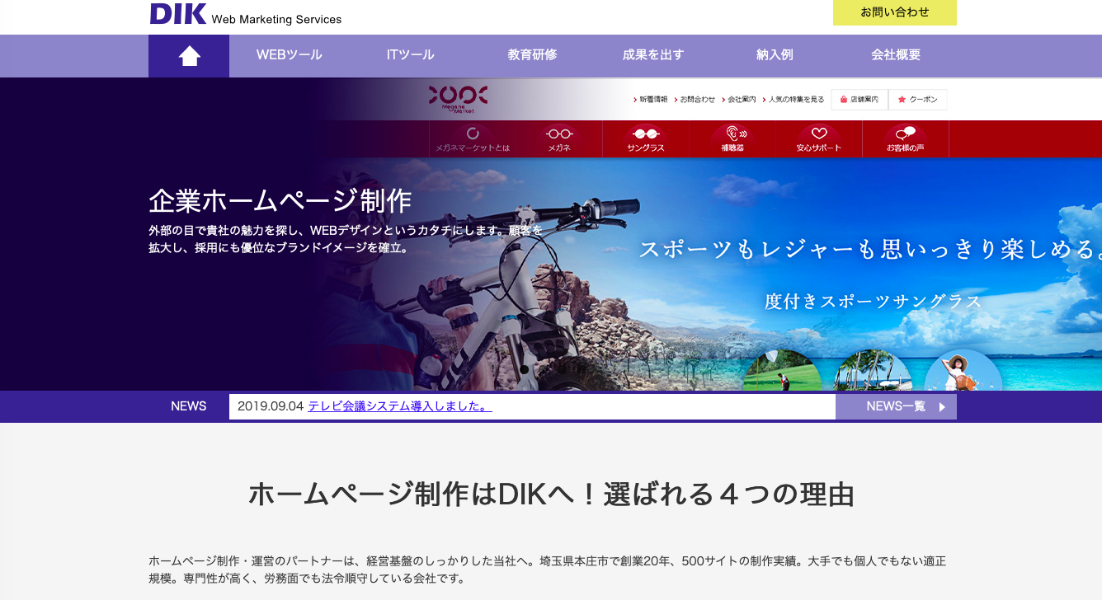Open the WEBツール menu
This screenshot has height=600, width=1102.
289,55
